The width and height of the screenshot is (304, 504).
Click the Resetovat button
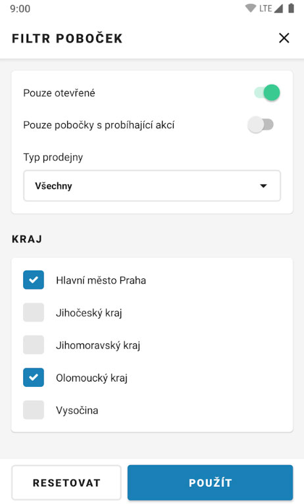click(66, 482)
